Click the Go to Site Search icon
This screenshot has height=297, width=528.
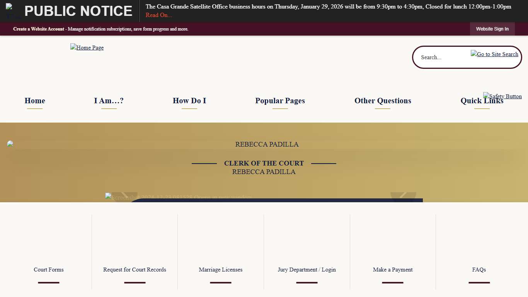[x=494, y=54]
